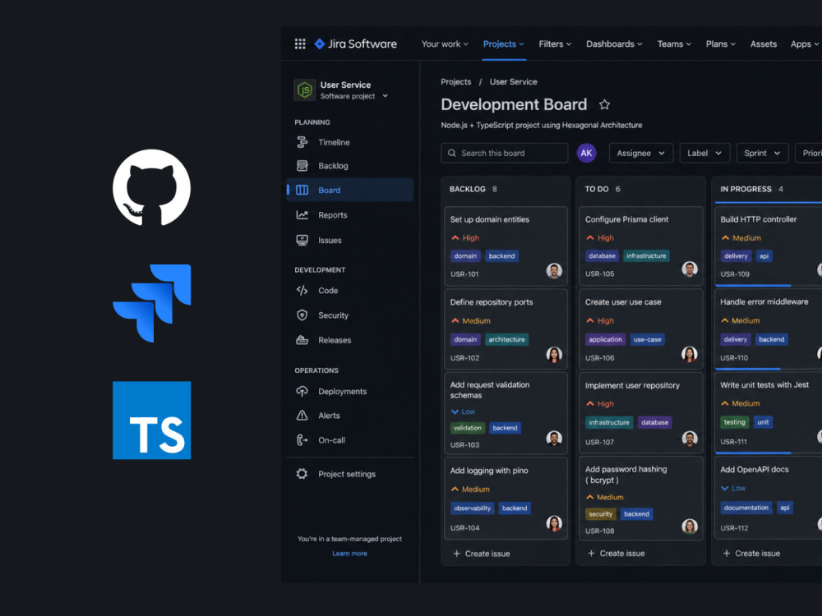
Task: Open the Apps top menu
Action: pyautogui.click(x=804, y=44)
